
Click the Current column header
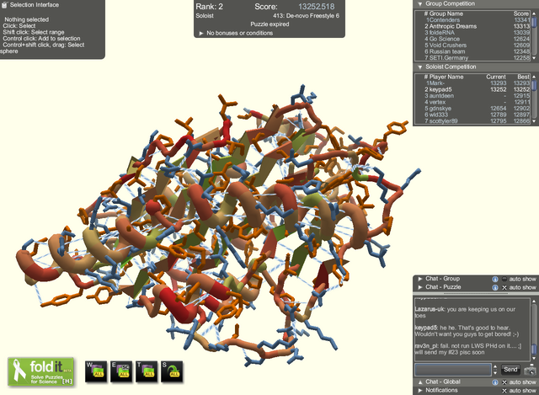(x=496, y=77)
